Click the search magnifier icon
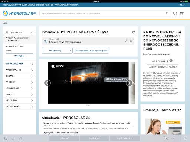190x142 pixels. coord(167,13)
